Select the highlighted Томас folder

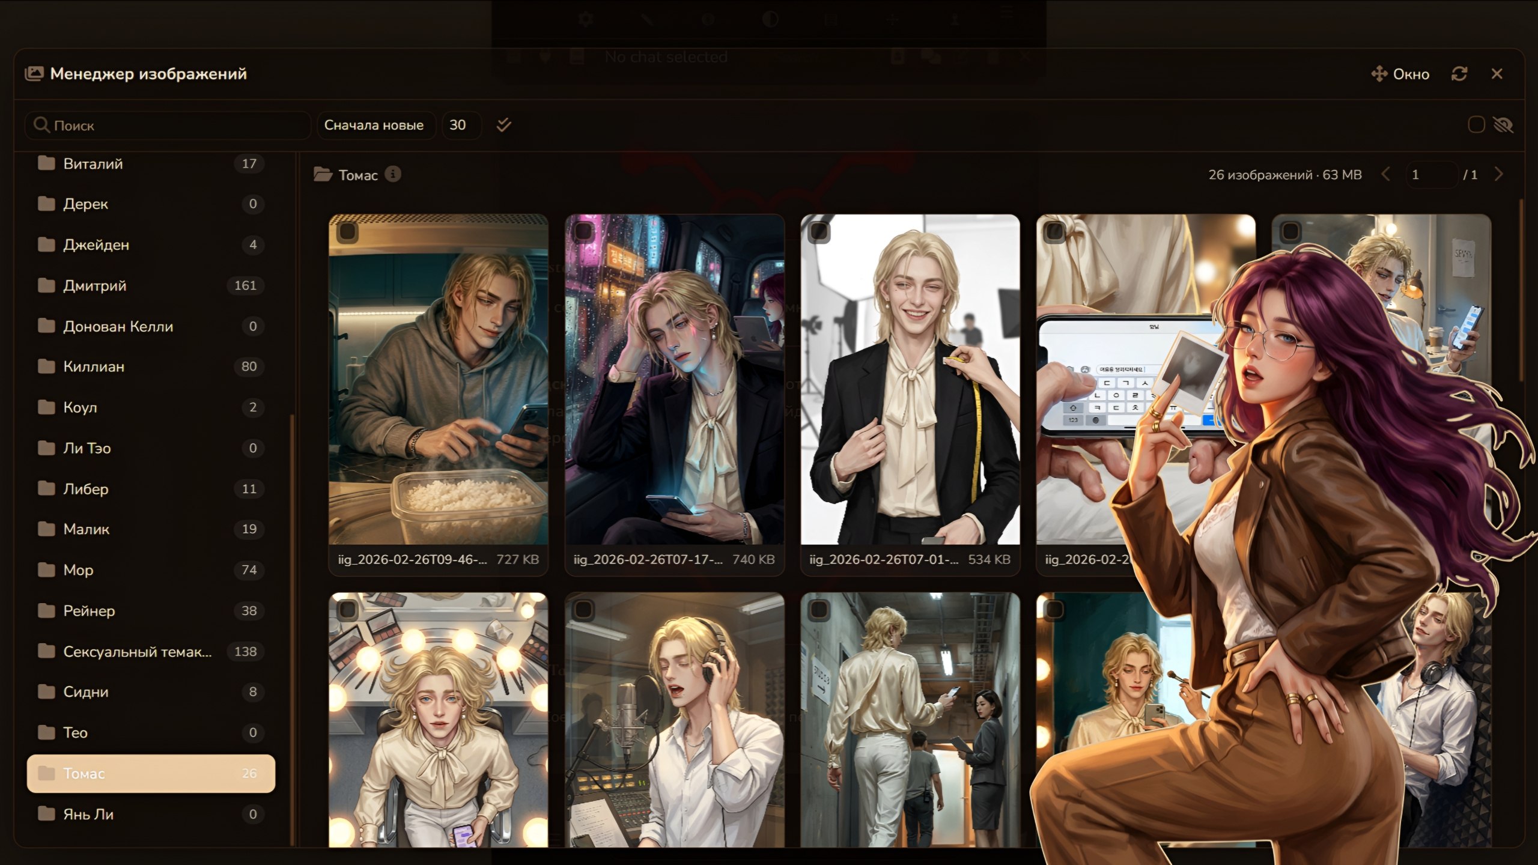pos(151,774)
